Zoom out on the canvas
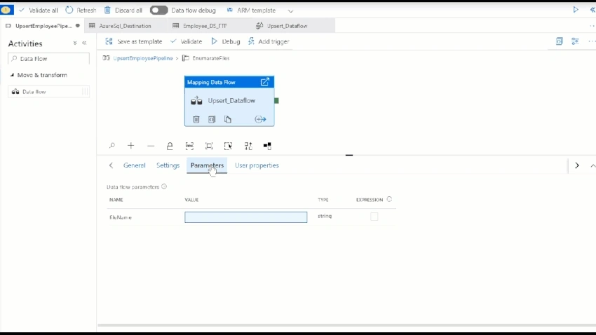This screenshot has height=335, width=596. 151,146
